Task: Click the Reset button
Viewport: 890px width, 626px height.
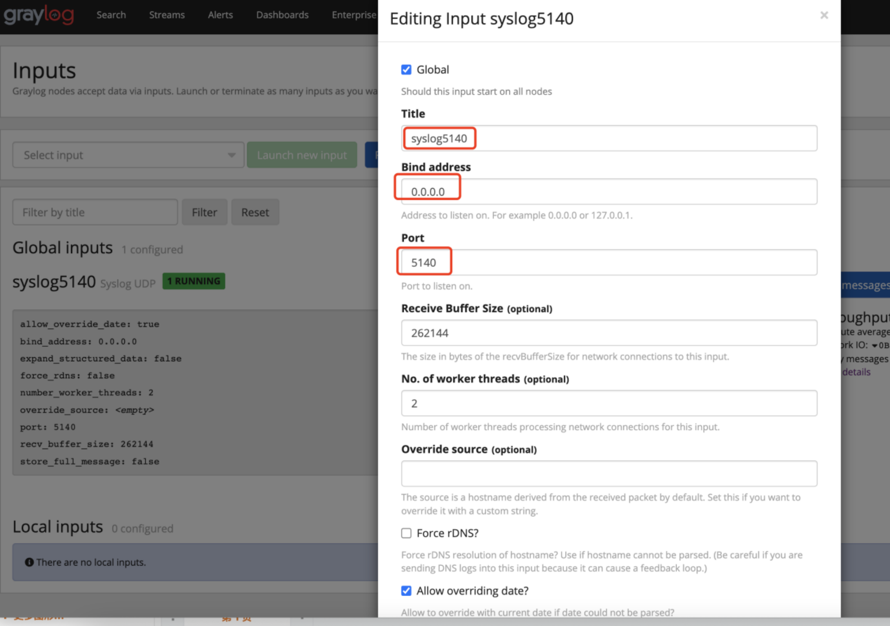Action: coord(255,212)
